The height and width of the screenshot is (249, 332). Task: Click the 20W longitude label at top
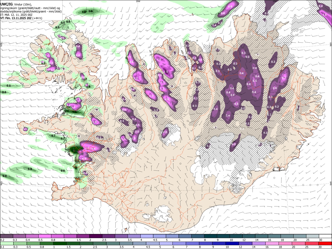138,1
